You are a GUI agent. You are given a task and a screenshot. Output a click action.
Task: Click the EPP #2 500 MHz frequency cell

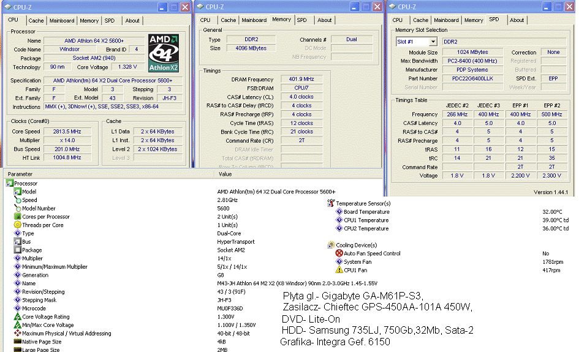tap(551, 114)
